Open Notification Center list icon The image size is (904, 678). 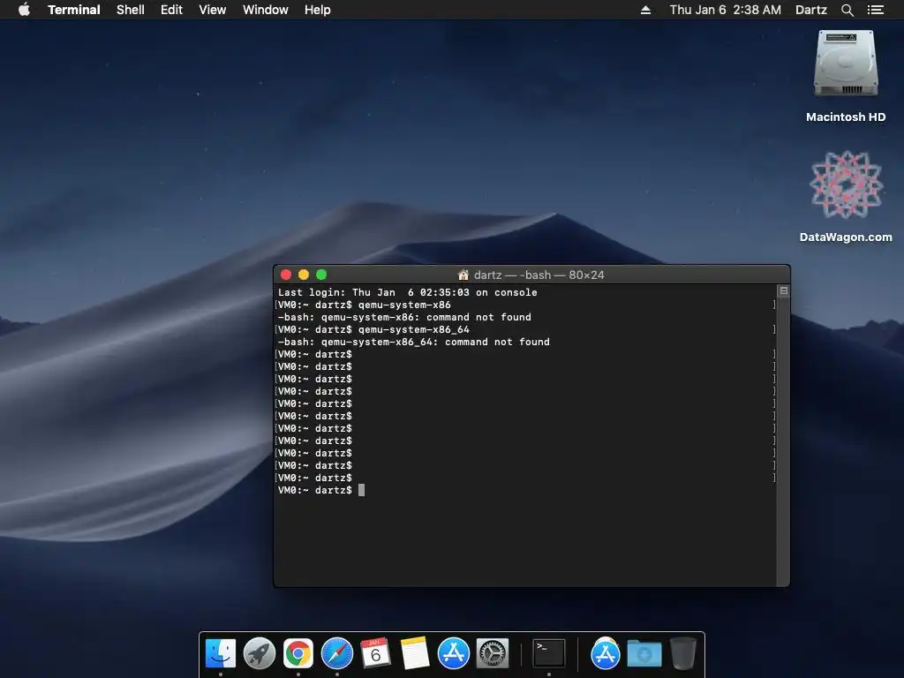tap(876, 10)
